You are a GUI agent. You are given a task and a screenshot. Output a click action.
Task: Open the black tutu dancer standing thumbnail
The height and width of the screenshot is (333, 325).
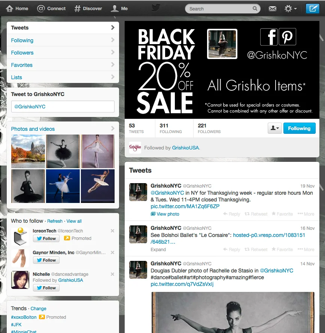[63, 151]
